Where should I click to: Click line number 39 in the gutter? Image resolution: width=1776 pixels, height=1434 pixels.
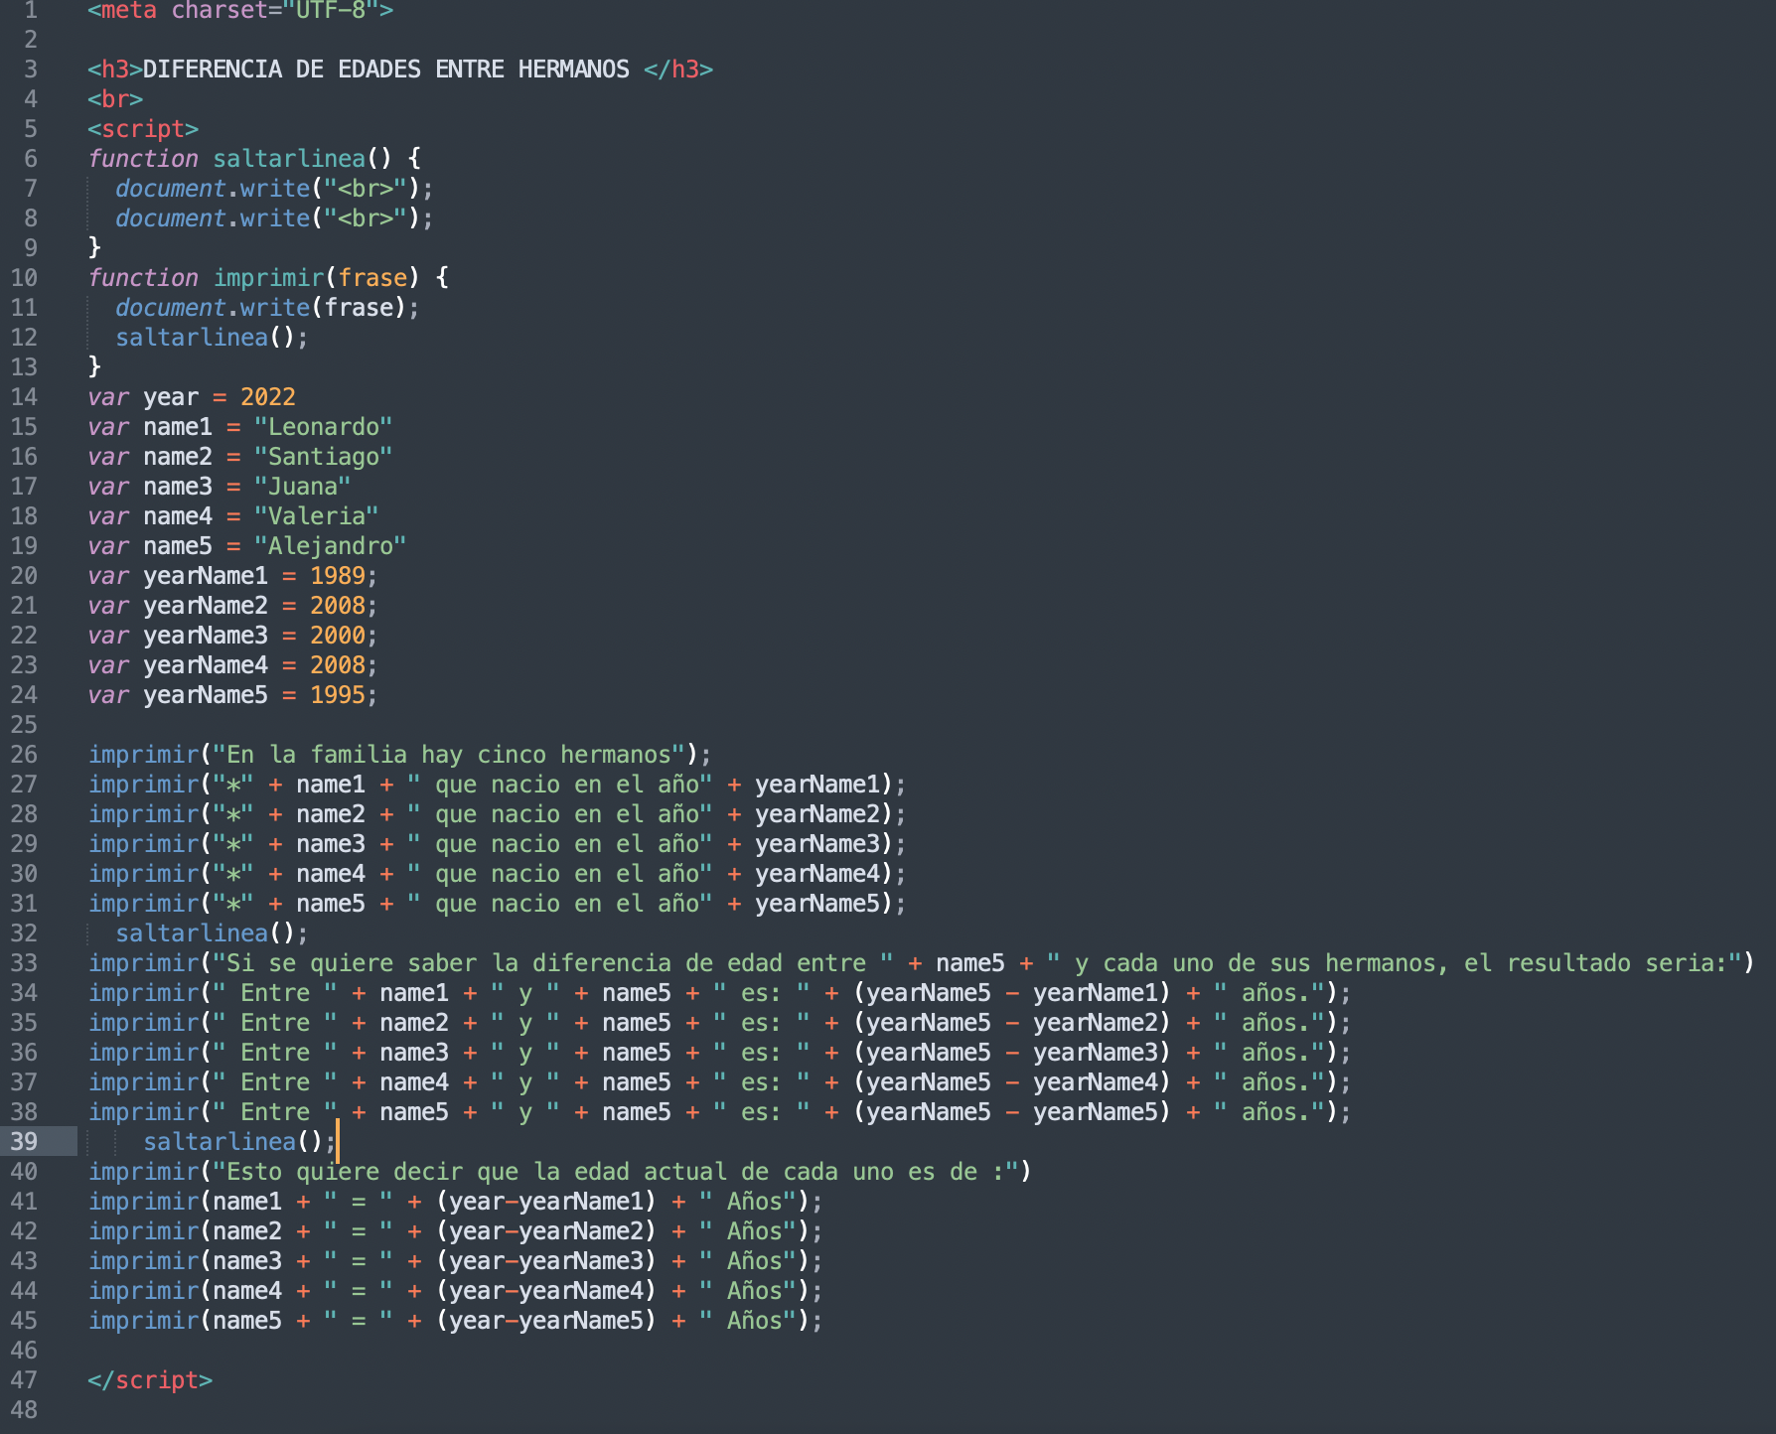24,1142
